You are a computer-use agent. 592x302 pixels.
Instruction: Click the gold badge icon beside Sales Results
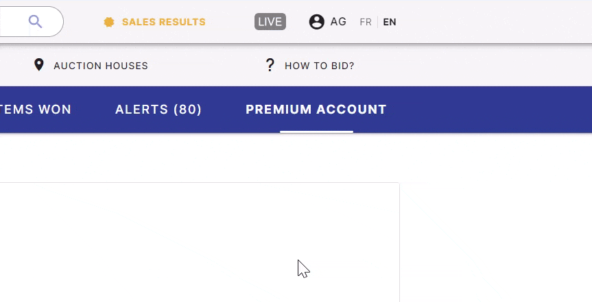(x=109, y=22)
